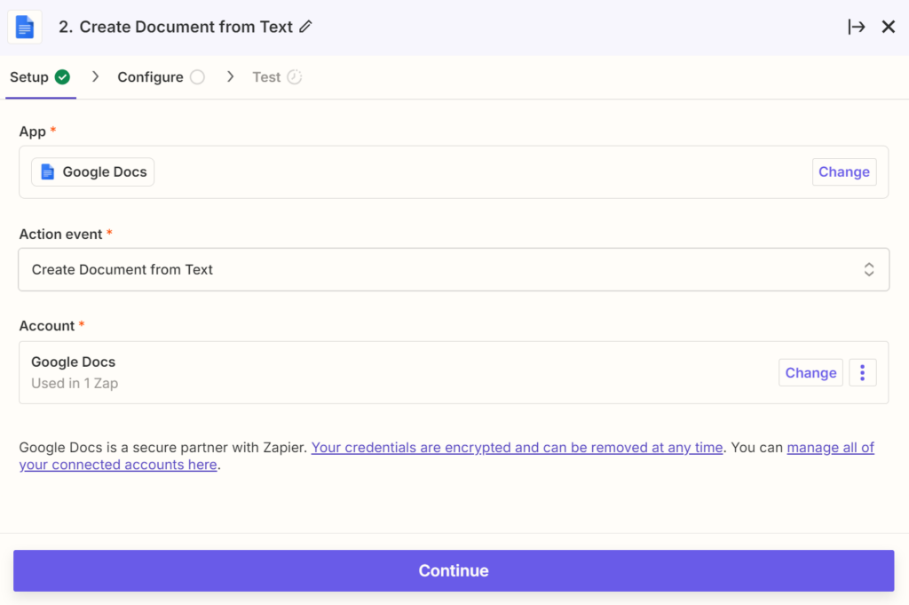Open the Action event dropdown
Image resolution: width=909 pixels, height=605 pixels.
pyautogui.click(x=454, y=270)
